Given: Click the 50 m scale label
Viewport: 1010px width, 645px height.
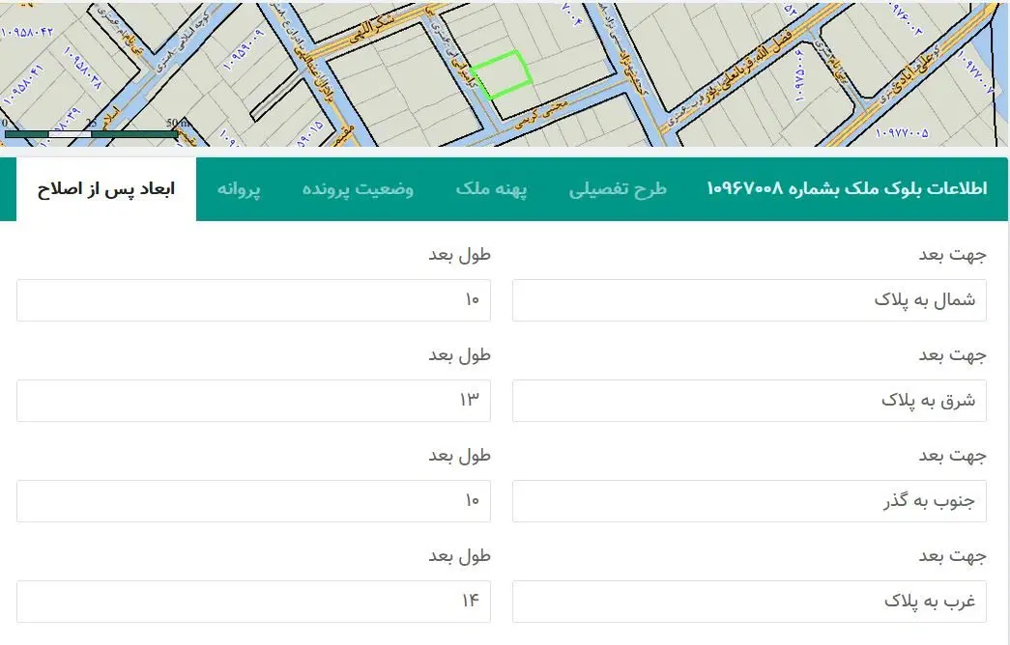Looking at the screenshot, I should 179,123.
